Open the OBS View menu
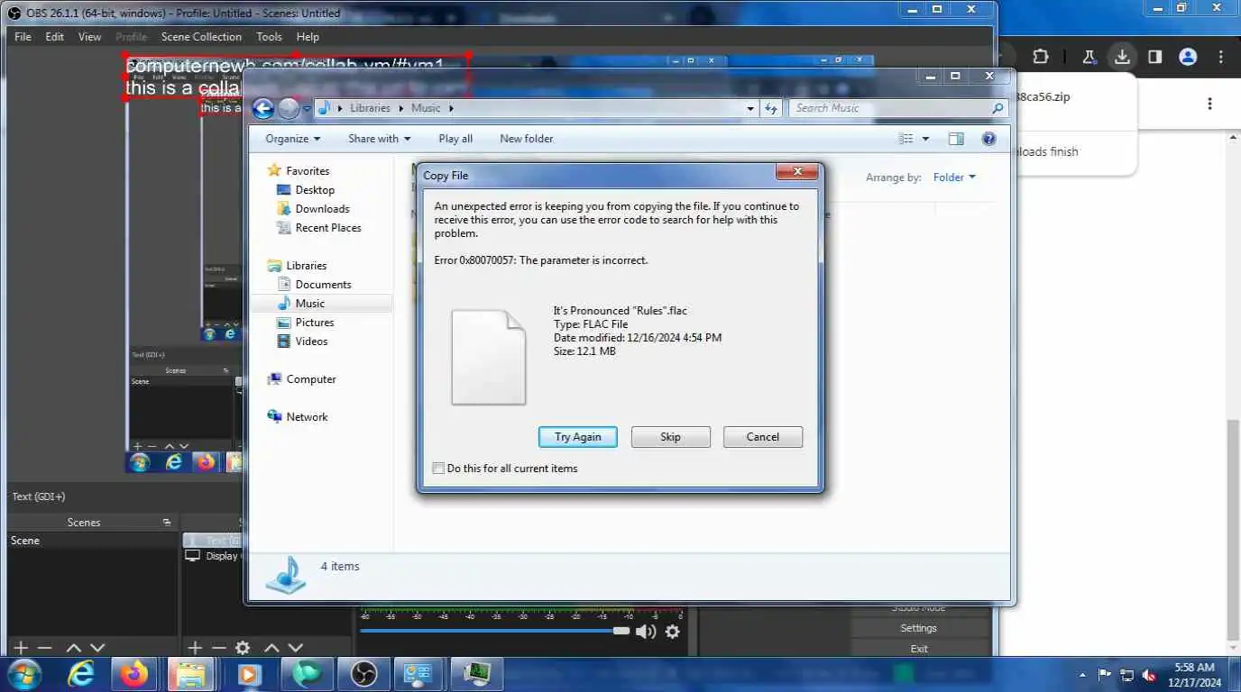Screen dimensions: 1241x692 point(90,37)
